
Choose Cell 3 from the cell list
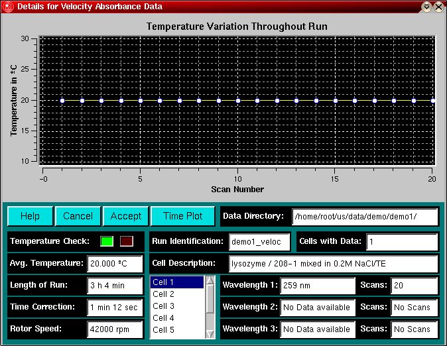(x=176, y=306)
